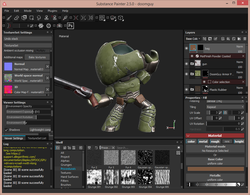The height and width of the screenshot is (195, 250).
Task: Select the Material picker eyedropper
Action: coord(65,18)
